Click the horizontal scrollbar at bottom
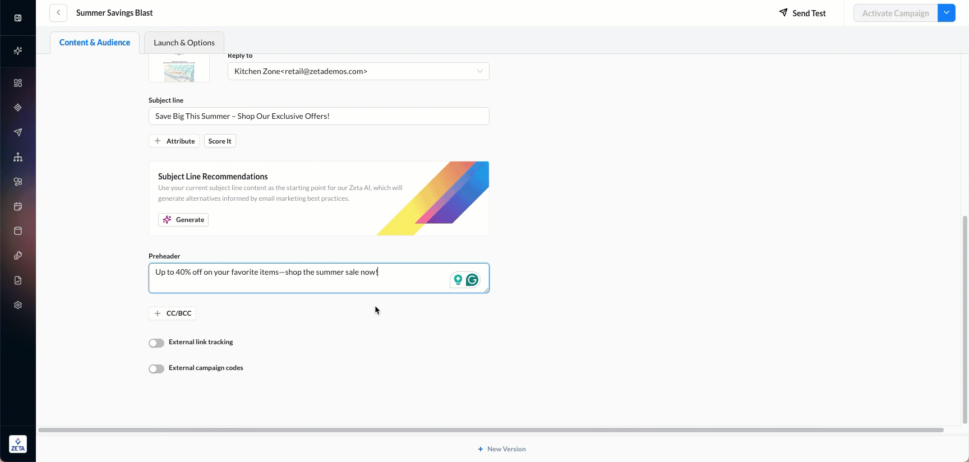The width and height of the screenshot is (969, 462). click(491, 430)
